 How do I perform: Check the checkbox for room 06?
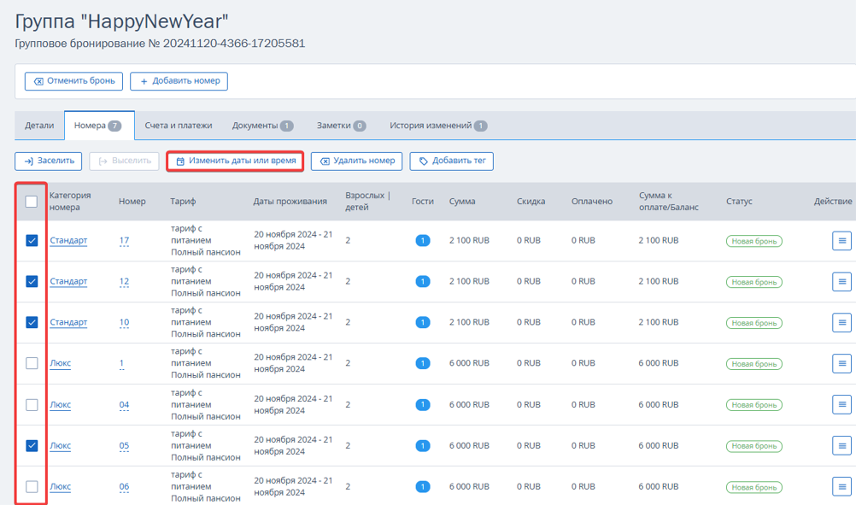(32, 486)
